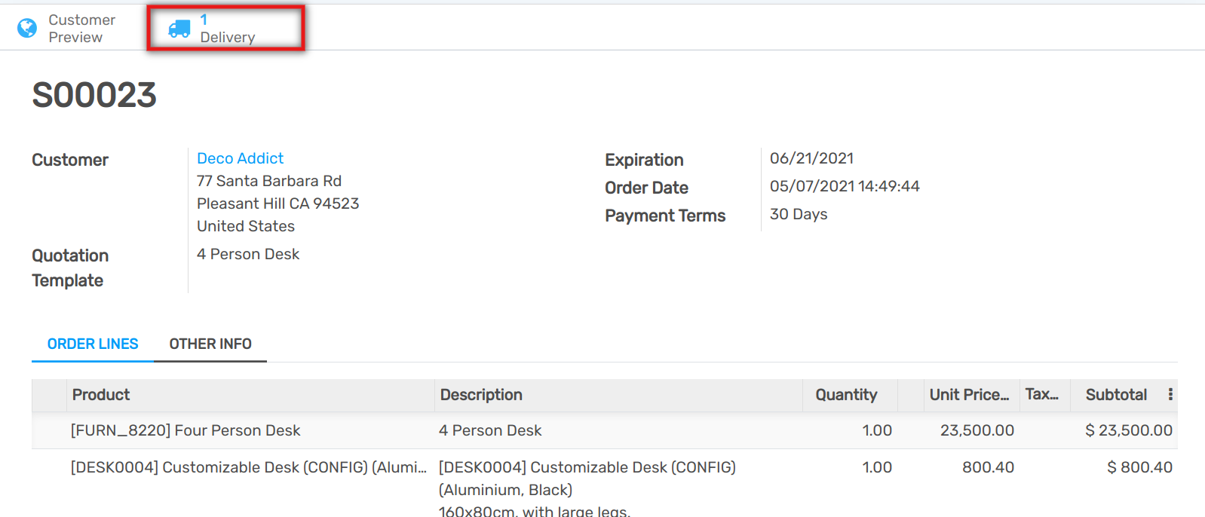Click the 06/21/2021 expiration date
Screen dimensions: 1205x517
pos(811,158)
